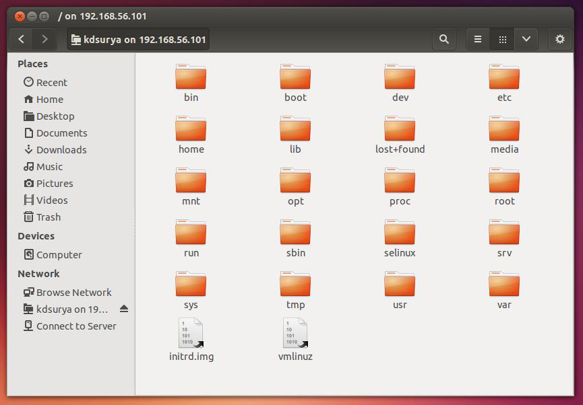Open Computer under Devices
Image resolution: width=583 pixels, height=405 pixels.
[59, 255]
